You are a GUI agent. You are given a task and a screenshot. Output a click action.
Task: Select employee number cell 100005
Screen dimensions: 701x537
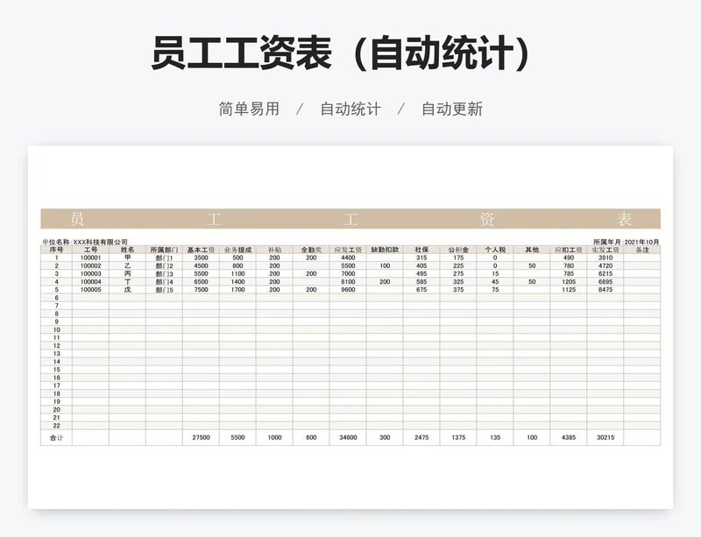coord(91,290)
